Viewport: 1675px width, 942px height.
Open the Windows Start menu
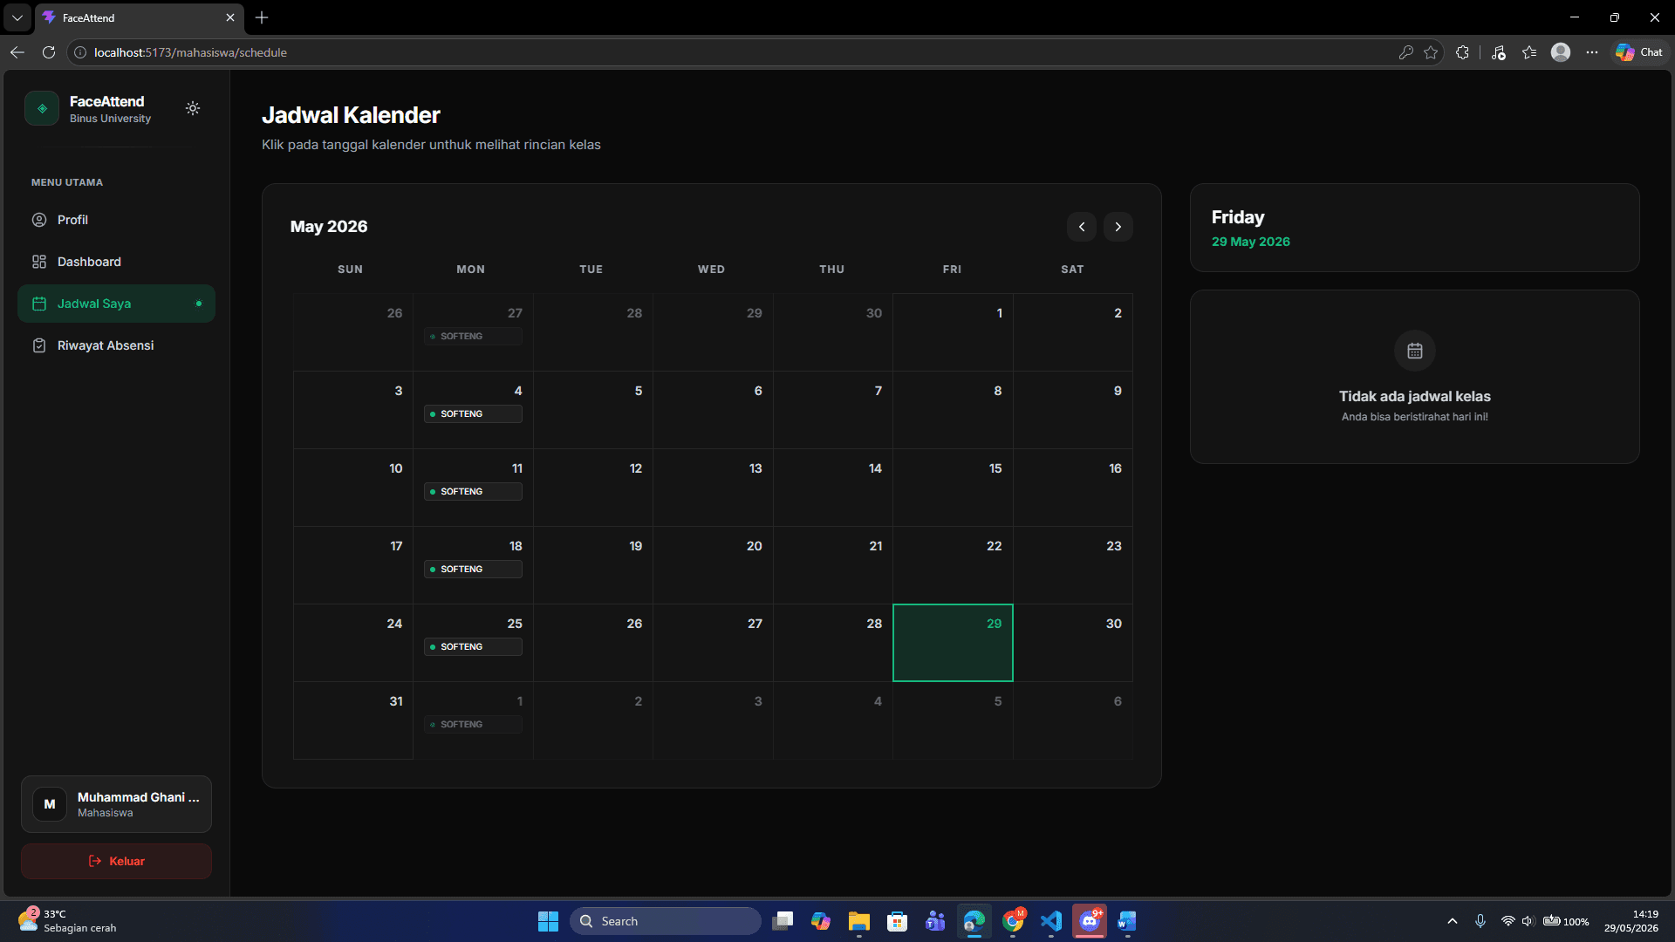coord(548,921)
